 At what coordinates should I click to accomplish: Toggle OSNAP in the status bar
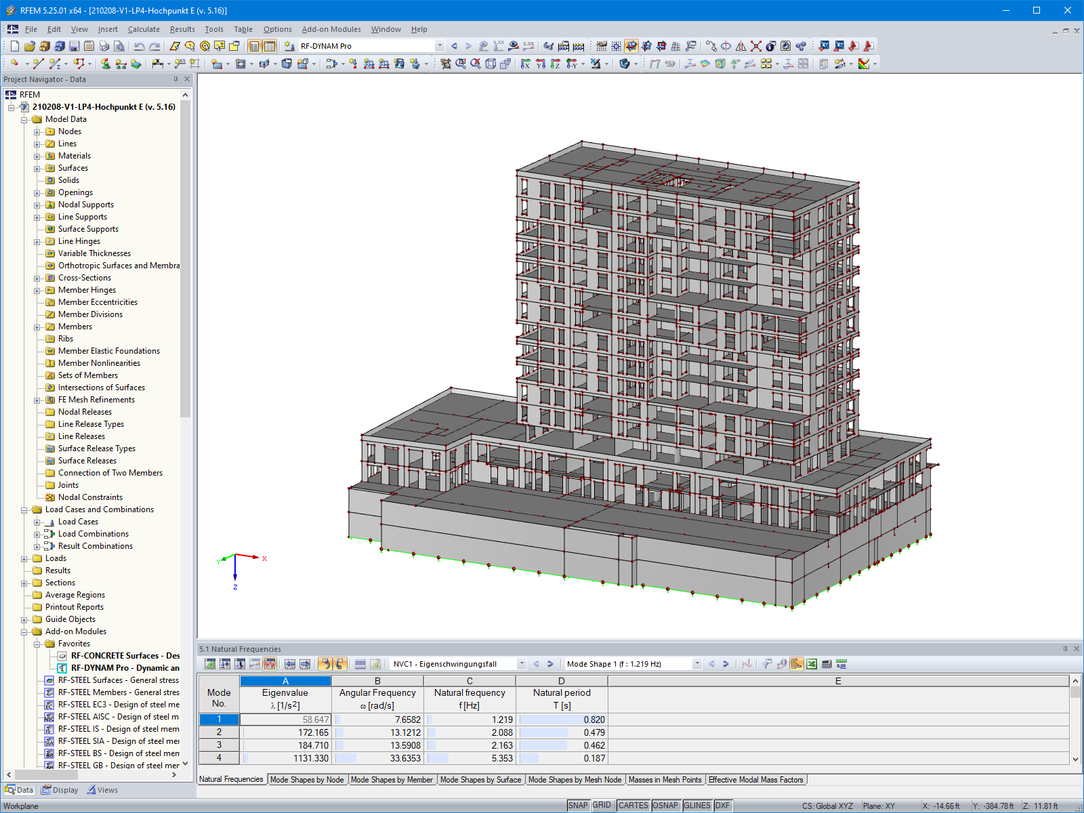click(666, 806)
